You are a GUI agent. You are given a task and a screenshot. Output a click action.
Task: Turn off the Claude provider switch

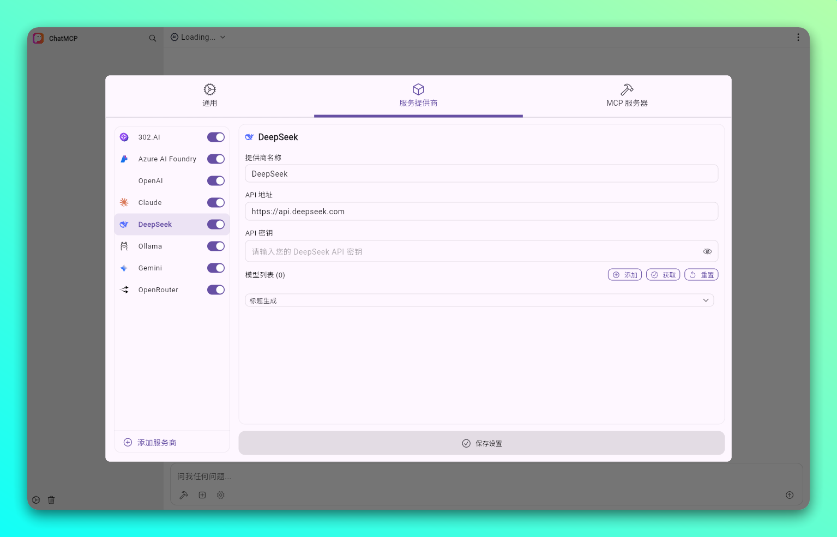tap(216, 203)
